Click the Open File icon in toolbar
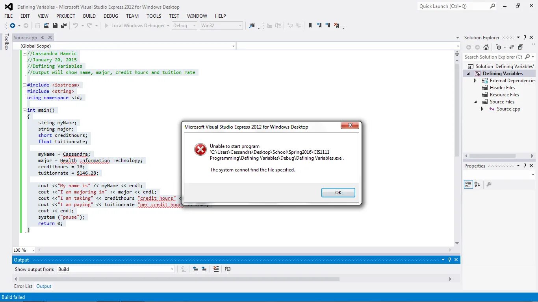The height and width of the screenshot is (302, 538). [46, 26]
